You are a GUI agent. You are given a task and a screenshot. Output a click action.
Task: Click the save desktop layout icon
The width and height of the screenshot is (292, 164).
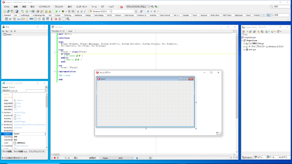[x=152, y=7]
